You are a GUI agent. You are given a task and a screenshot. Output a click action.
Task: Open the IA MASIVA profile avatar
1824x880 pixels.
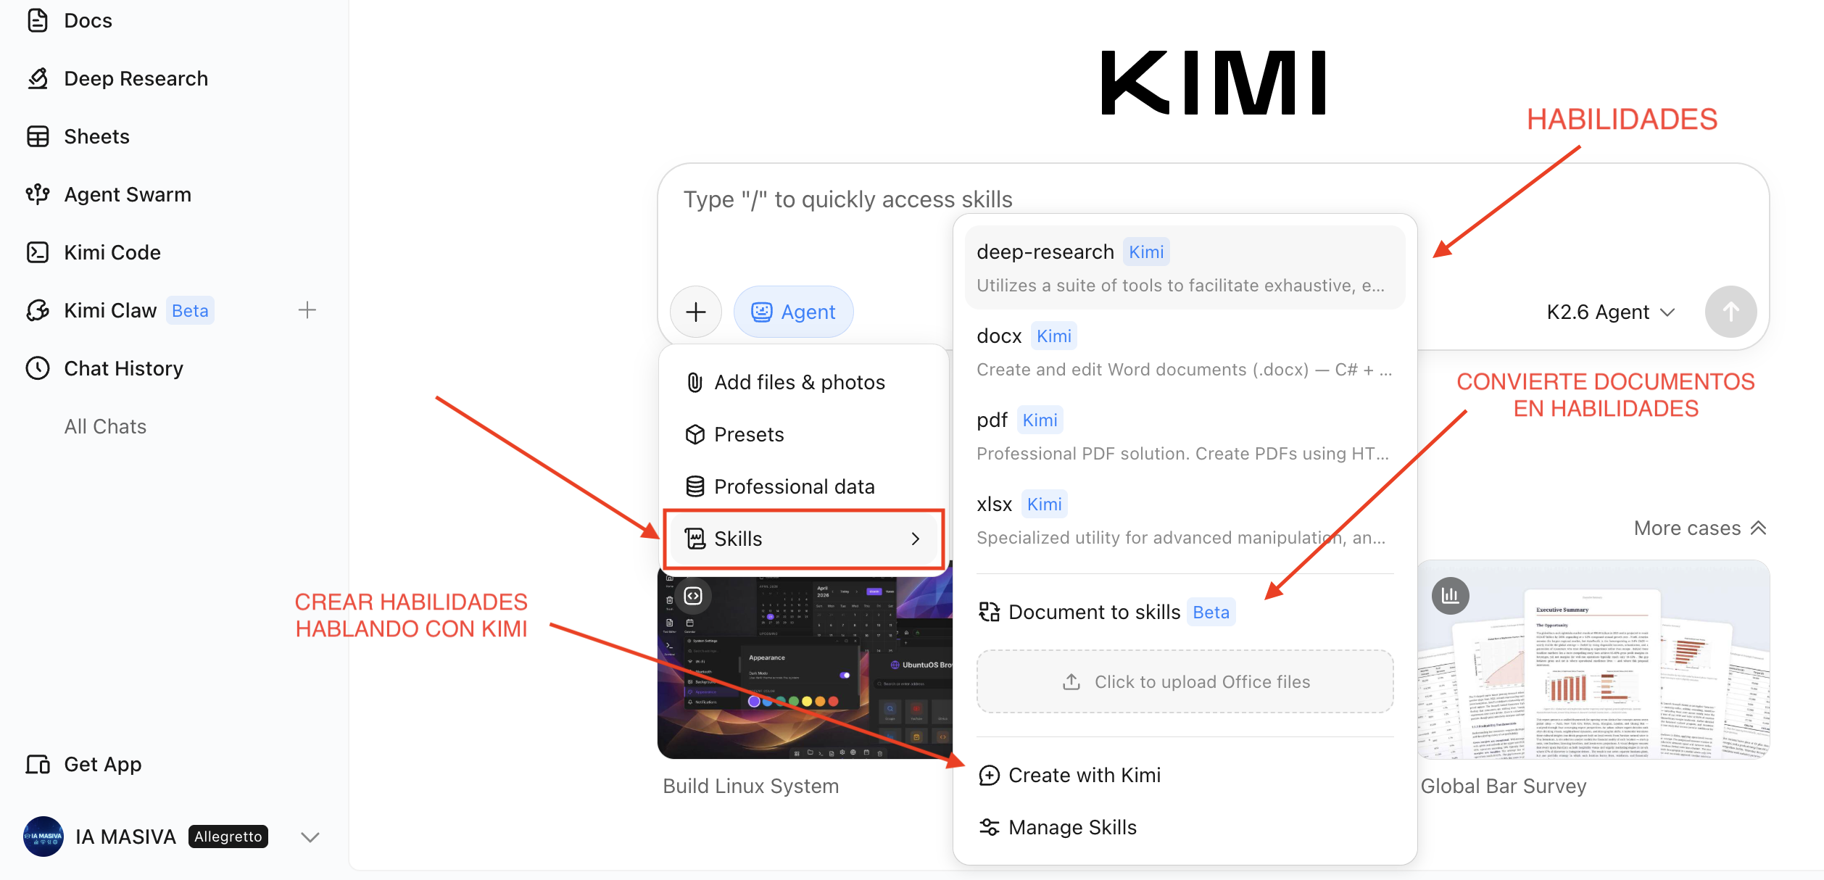[43, 837]
